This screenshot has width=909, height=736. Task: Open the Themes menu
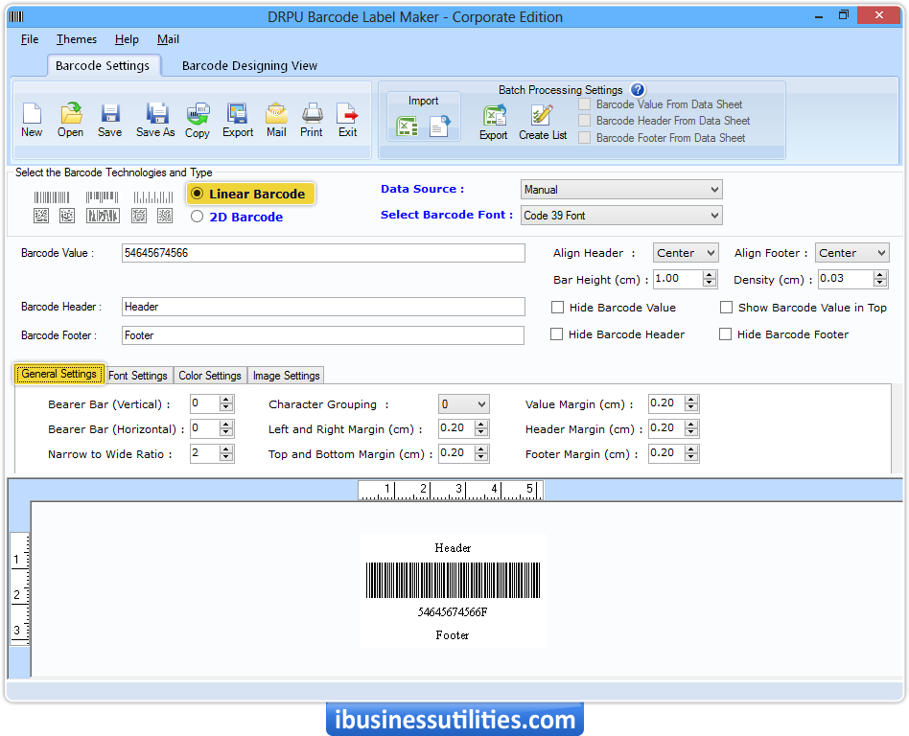point(77,39)
